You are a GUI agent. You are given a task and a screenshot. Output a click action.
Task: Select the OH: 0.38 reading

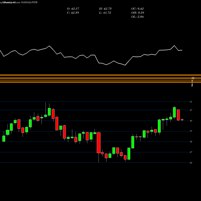[x=137, y=13]
